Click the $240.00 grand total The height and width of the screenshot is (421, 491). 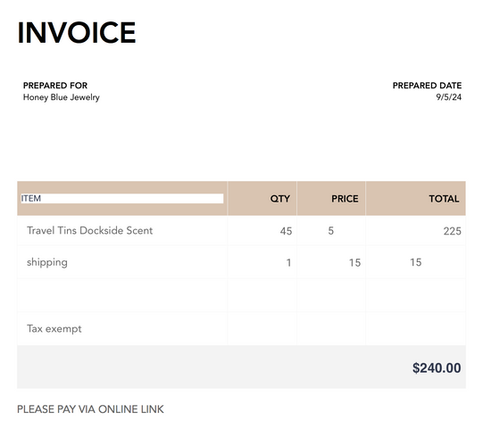pos(437,367)
